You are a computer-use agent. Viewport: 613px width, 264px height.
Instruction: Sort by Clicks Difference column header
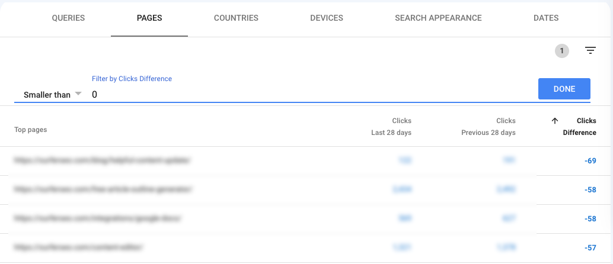[579, 127]
